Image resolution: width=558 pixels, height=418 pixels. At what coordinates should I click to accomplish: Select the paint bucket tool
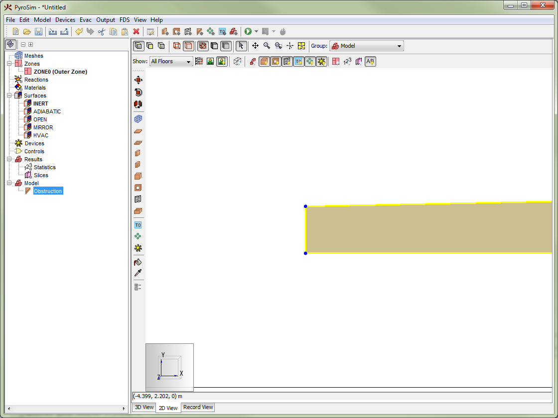point(138,262)
